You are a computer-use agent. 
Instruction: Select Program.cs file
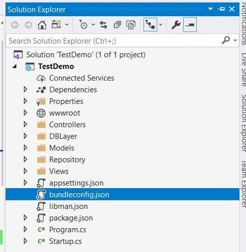(67, 230)
